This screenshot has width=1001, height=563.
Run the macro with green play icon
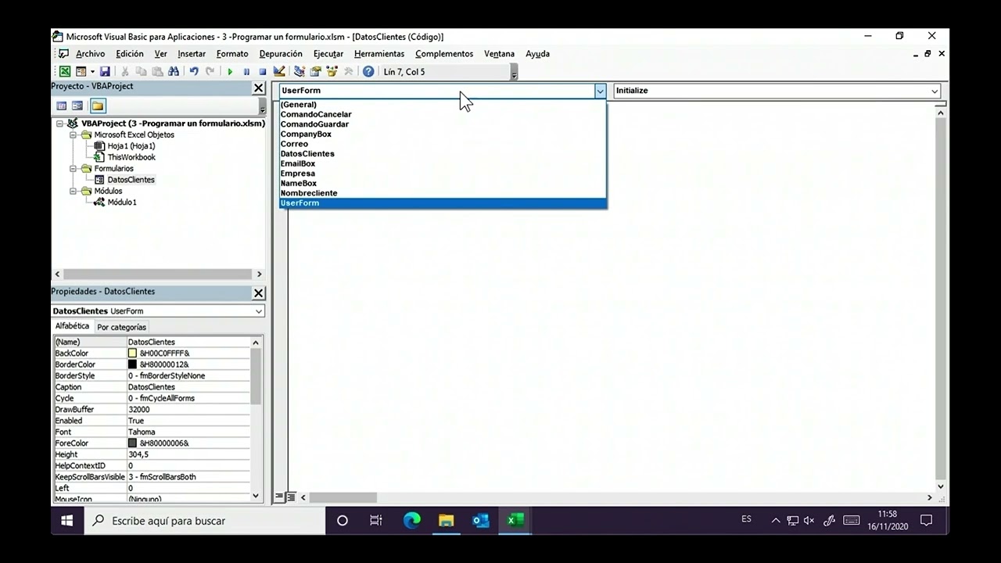coord(230,72)
